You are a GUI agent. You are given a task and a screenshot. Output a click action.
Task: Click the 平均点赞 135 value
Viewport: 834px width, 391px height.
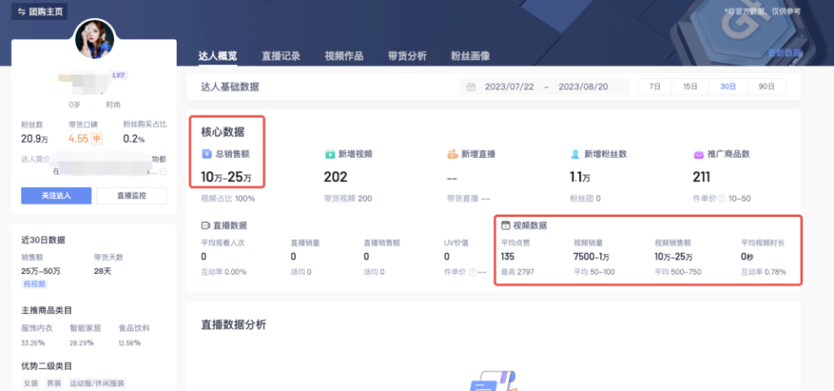pos(508,258)
